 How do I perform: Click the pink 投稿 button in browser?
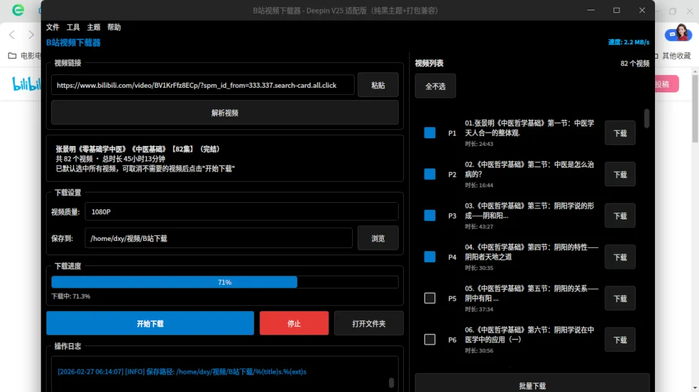(667, 84)
